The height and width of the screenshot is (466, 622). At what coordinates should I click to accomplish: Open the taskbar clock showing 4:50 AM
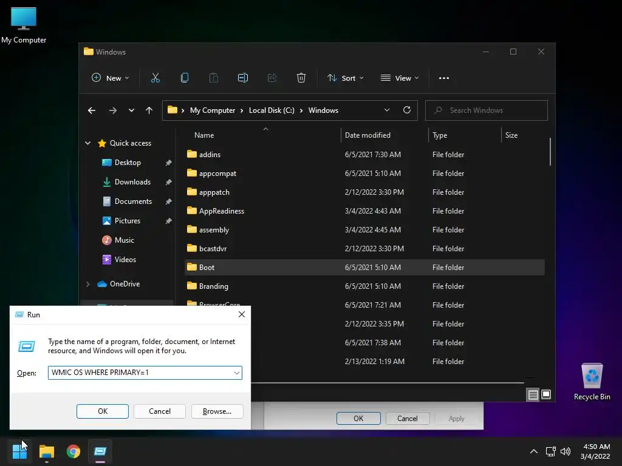(595, 451)
